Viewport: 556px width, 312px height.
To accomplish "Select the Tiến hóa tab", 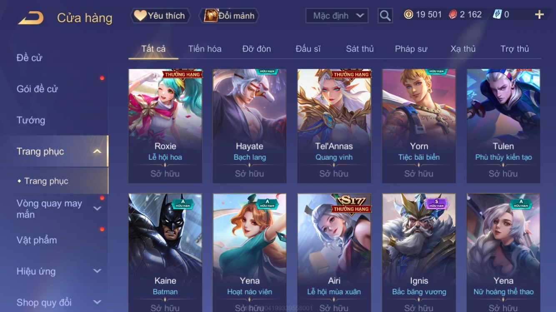I will coord(205,49).
